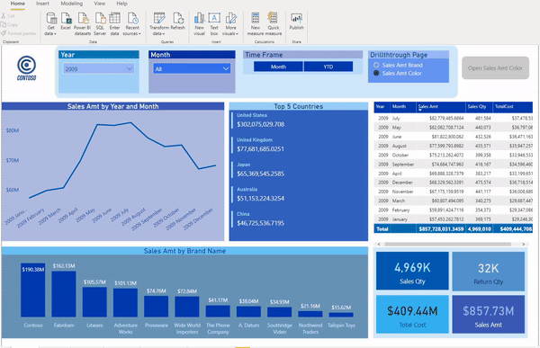
Task: Select Sales Amt Color radio option
Action: [x=398, y=74]
